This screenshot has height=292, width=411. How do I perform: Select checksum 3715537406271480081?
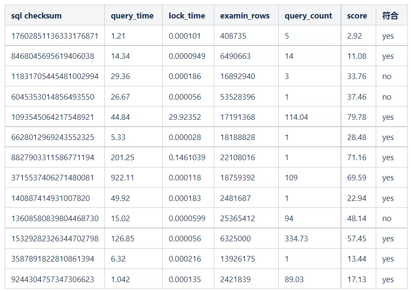(52, 178)
